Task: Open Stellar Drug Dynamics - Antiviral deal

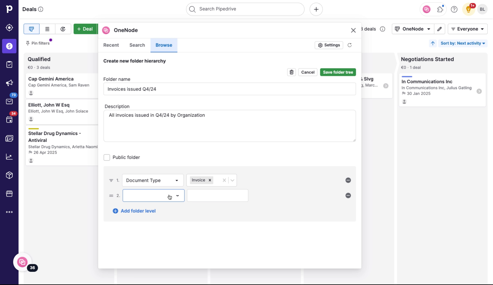Action: (x=62, y=145)
